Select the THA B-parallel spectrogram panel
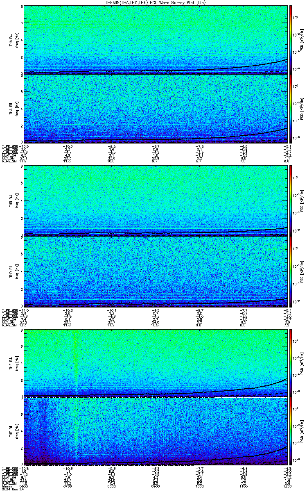Screen dimensions: 307x492 point(156,108)
